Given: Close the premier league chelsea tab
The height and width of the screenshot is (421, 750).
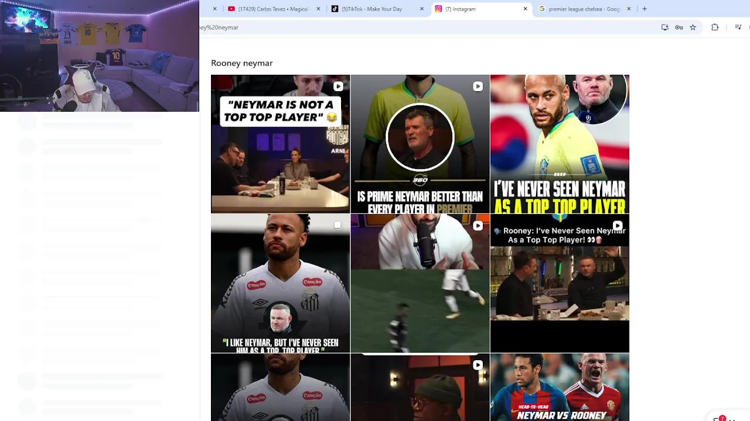Looking at the screenshot, I should coord(629,9).
